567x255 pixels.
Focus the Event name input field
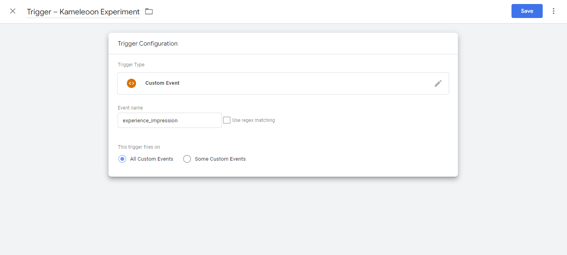[x=170, y=120]
